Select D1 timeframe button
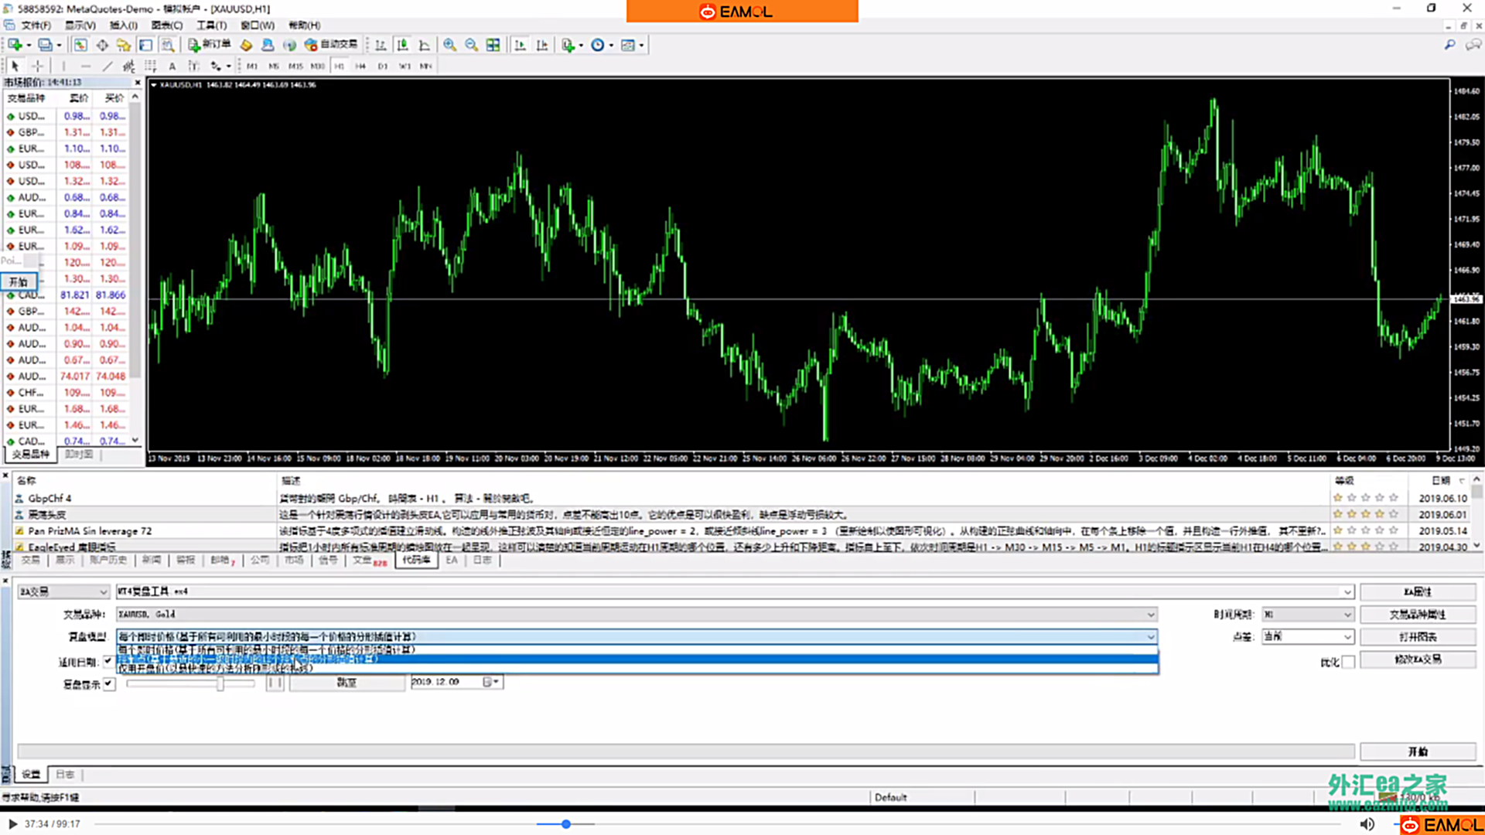 pyautogui.click(x=382, y=66)
